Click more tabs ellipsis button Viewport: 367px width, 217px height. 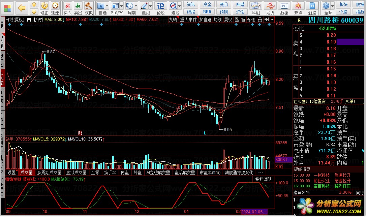(261, 173)
